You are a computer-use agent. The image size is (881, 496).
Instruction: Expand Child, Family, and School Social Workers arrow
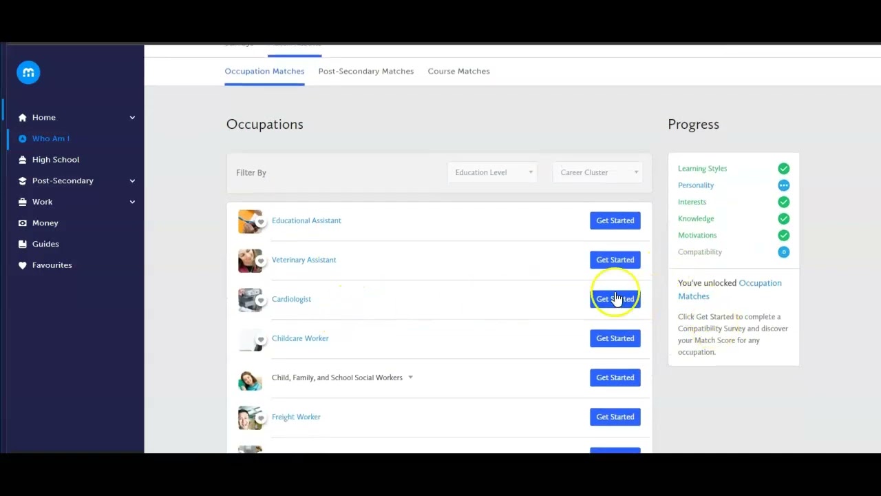410,378
